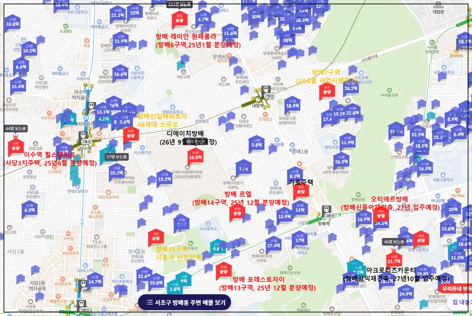Select the 32평 10.8억 listing marker
Viewport: 472px width, 316px height.
157,282
